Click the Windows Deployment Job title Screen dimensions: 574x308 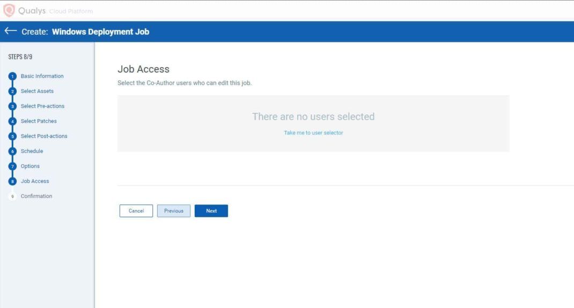pyautogui.click(x=101, y=32)
